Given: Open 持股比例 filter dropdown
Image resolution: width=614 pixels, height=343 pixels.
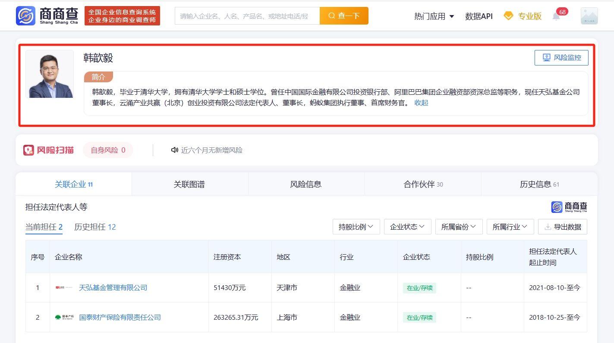Looking at the screenshot, I should 356,227.
